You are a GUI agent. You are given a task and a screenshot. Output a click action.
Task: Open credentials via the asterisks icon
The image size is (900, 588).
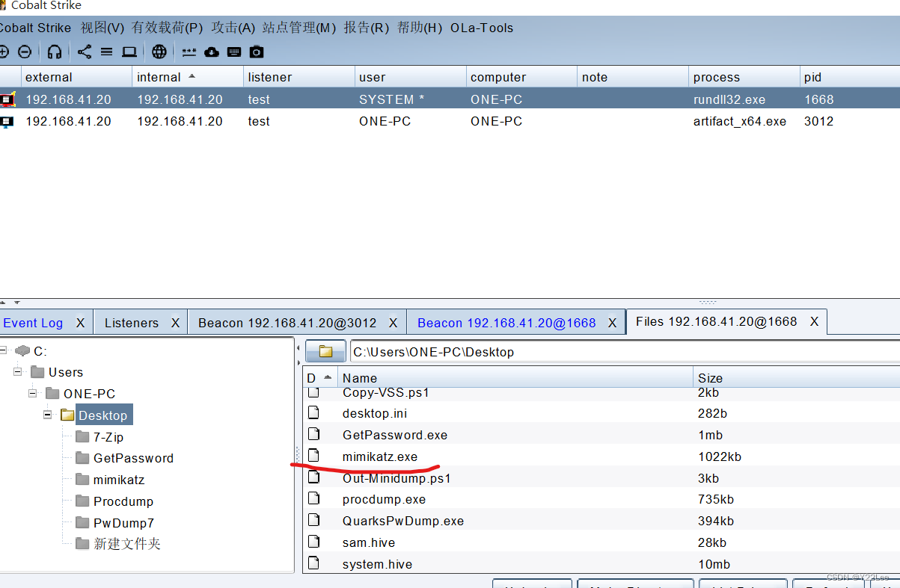point(189,52)
